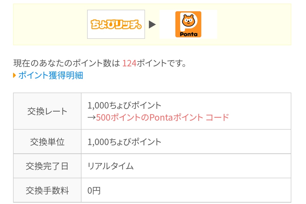
Task: Click 1,000ちょびポイント in the 交換レート row
Action: coord(124,105)
